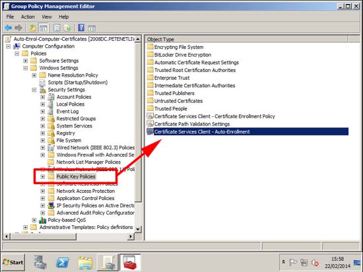The height and width of the screenshot is (272, 363).
Task: Expand the Account Policies node
Action: point(43,97)
